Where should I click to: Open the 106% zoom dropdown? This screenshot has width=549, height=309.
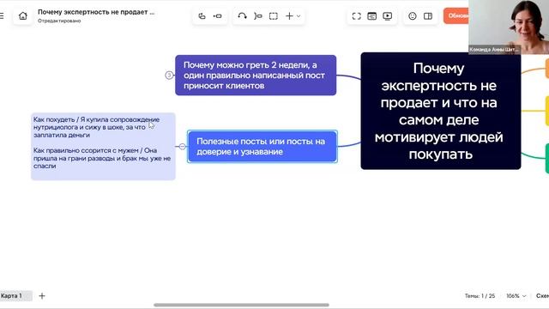[x=516, y=296]
